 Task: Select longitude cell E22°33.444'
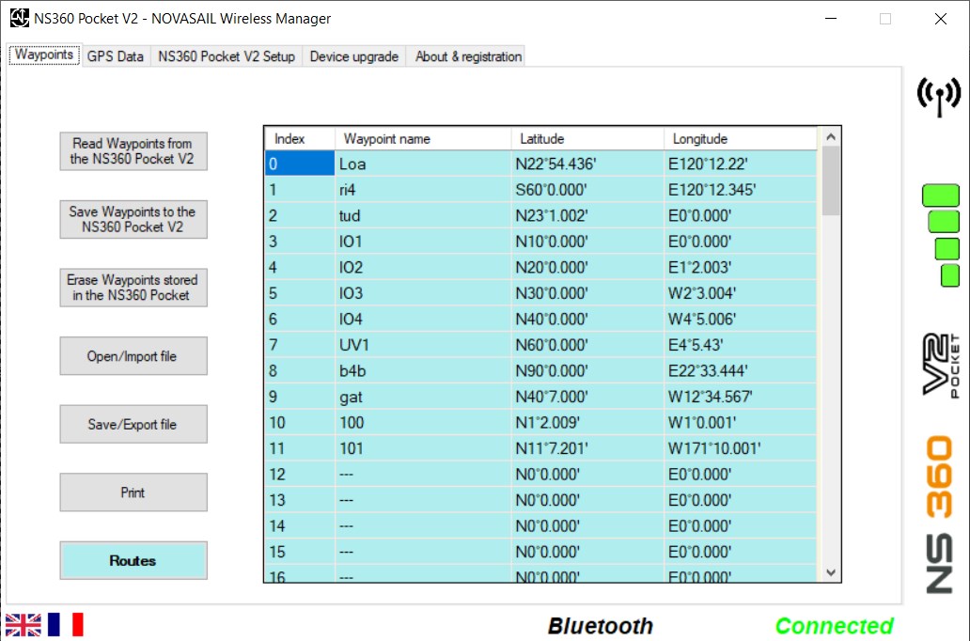741,370
